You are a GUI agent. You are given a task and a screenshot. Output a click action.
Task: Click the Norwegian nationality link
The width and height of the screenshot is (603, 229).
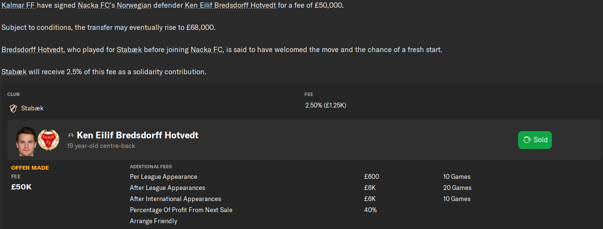(133, 5)
